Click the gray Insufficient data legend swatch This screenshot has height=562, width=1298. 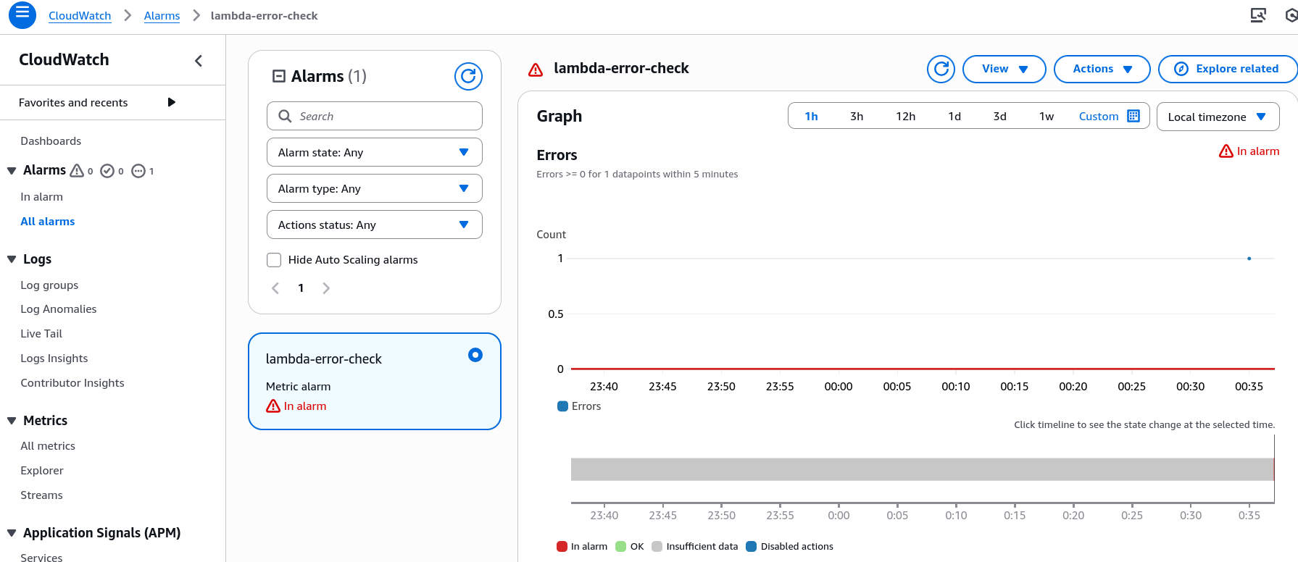(657, 547)
